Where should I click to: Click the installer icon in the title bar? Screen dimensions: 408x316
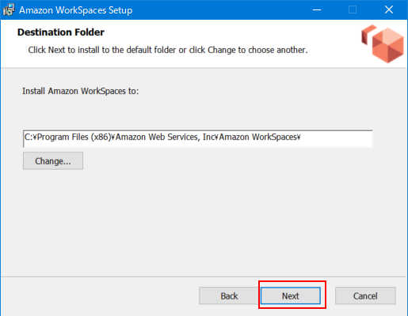click(x=9, y=10)
